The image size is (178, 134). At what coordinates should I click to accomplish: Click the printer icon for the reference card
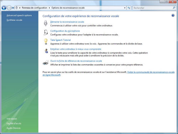(46, 63)
